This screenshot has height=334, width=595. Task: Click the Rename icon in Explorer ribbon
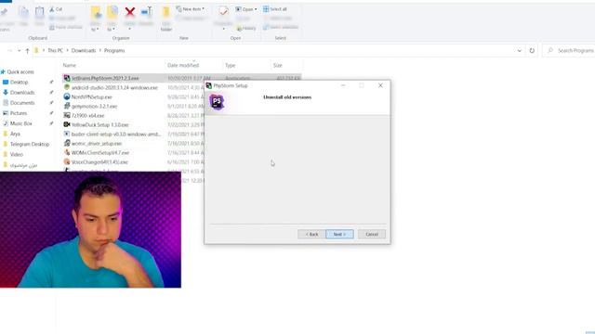[x=147, y=12]
